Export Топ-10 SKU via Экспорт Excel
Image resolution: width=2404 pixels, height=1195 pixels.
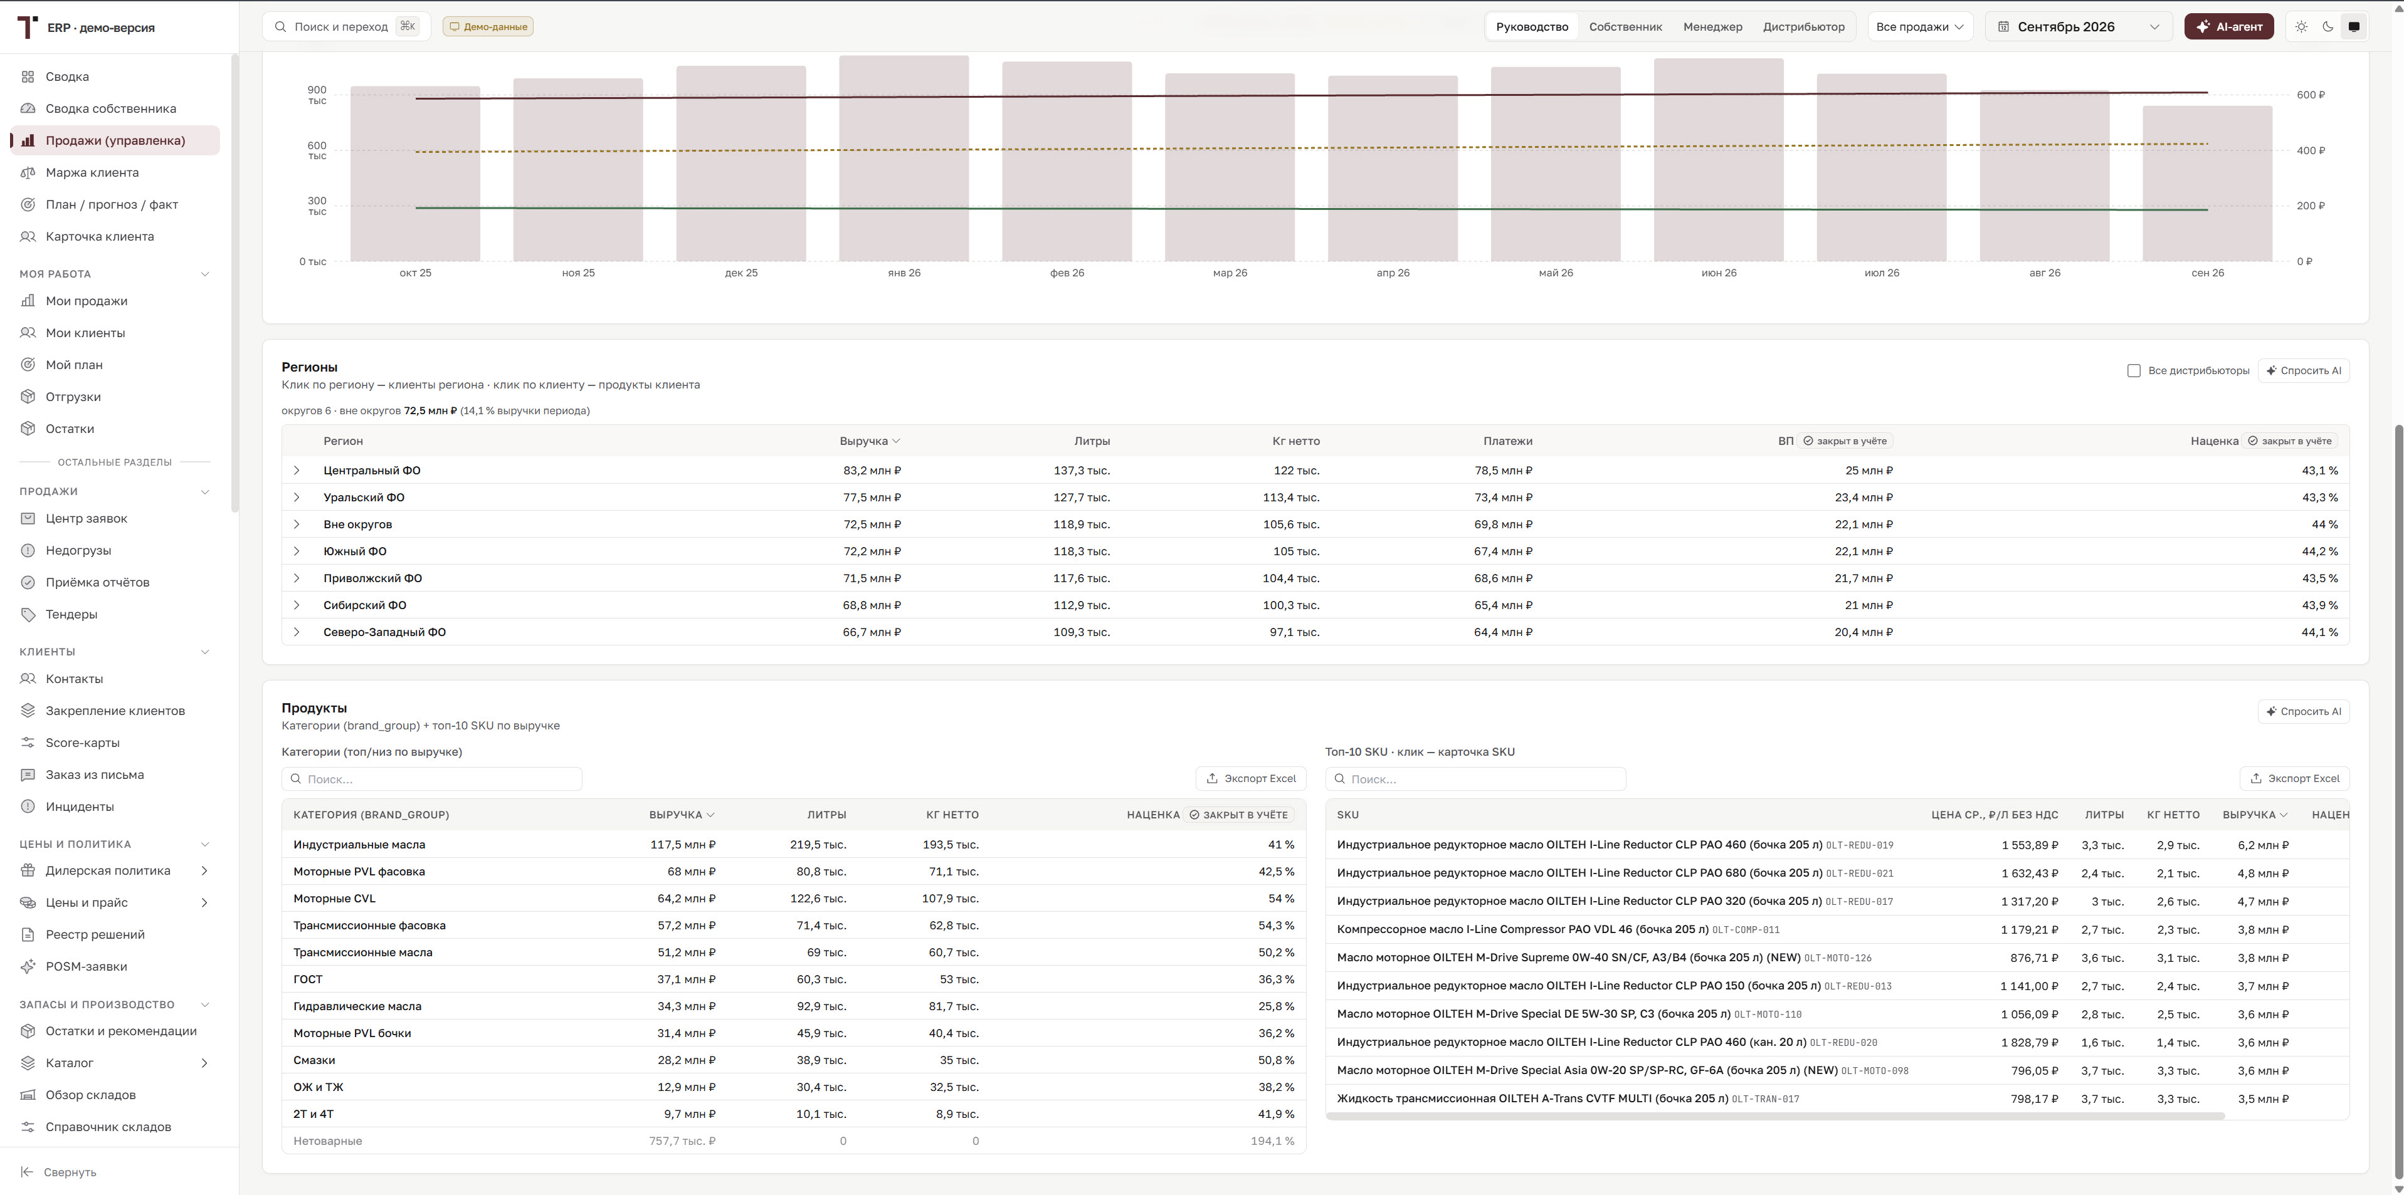pyautogui.click(x=2294, y=778)
